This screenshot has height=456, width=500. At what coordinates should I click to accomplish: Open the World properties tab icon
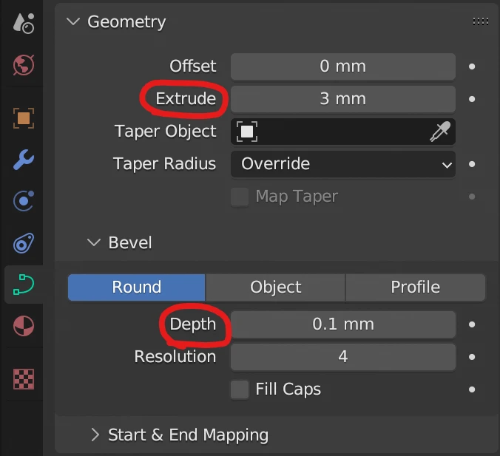tap(24, 65)
